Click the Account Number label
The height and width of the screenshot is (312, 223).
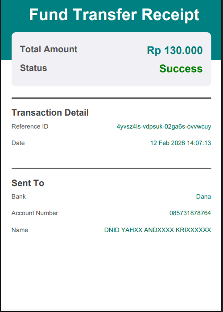pos(35,213)
